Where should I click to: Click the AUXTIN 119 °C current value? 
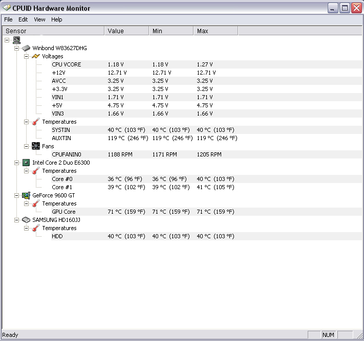click(128, 138)
